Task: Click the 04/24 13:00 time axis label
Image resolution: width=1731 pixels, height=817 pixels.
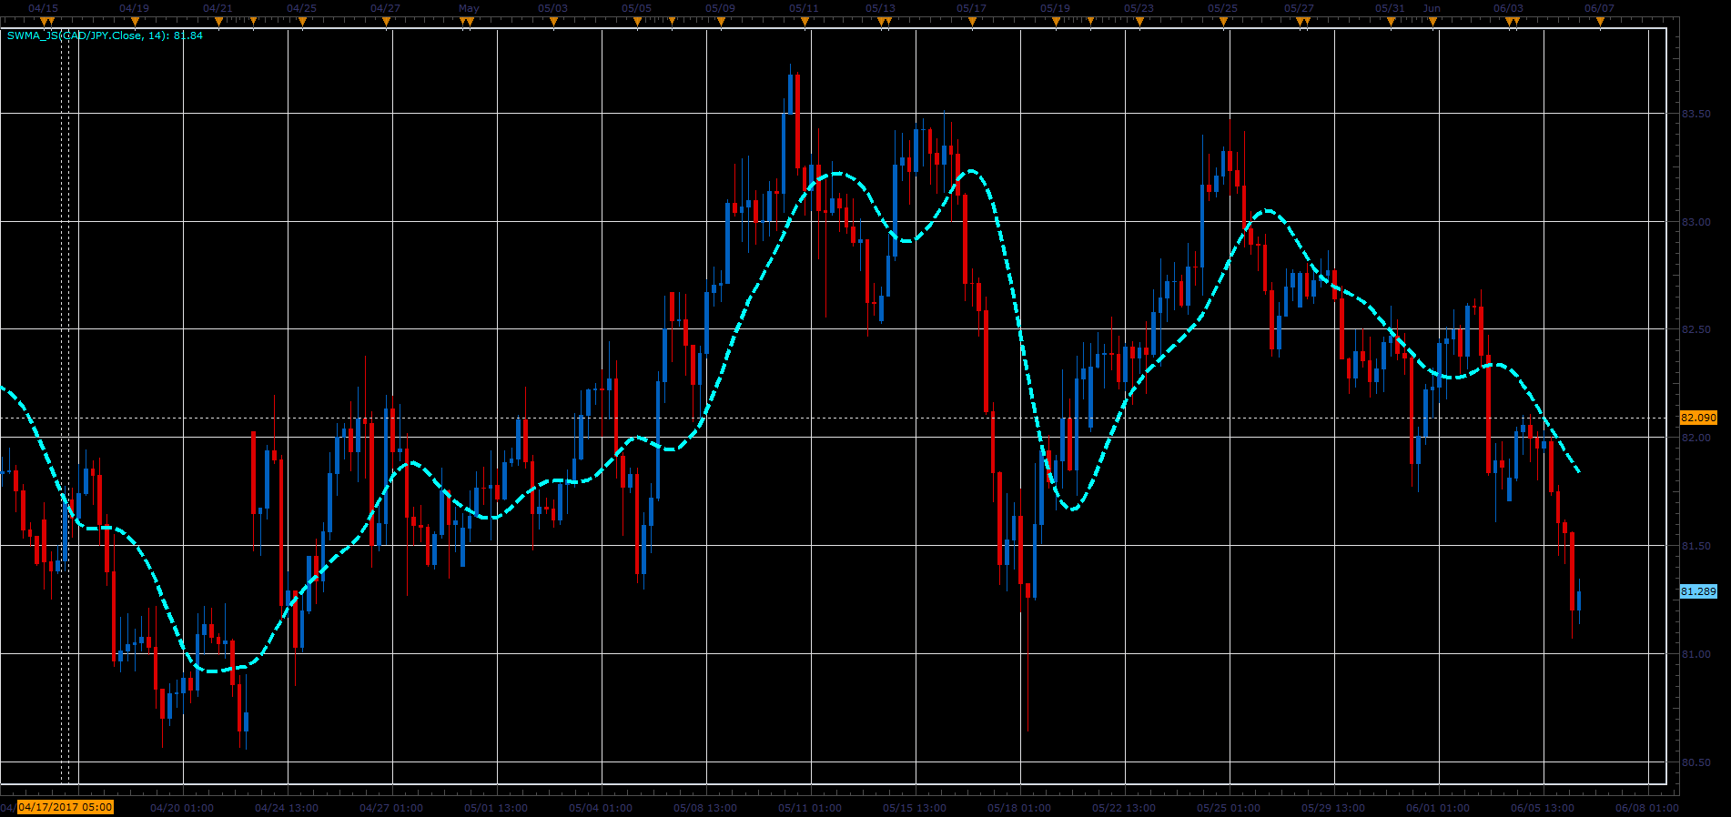Action: click(x=287, y=808)
